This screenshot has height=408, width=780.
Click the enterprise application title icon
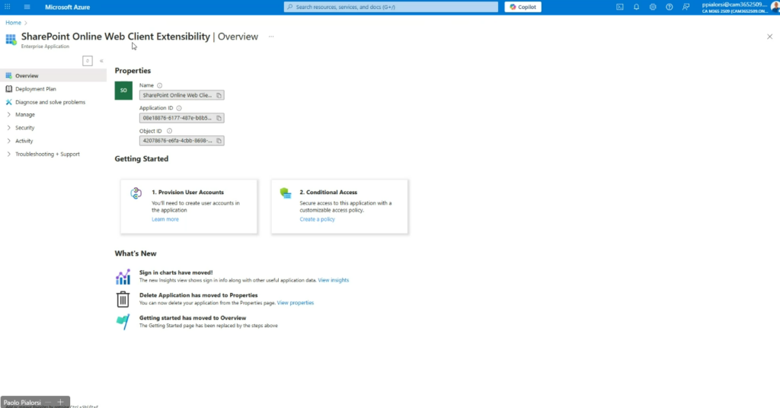[11, 40]
